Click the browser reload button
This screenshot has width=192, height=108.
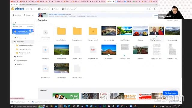pyautogui.click(x=17, y=5)
